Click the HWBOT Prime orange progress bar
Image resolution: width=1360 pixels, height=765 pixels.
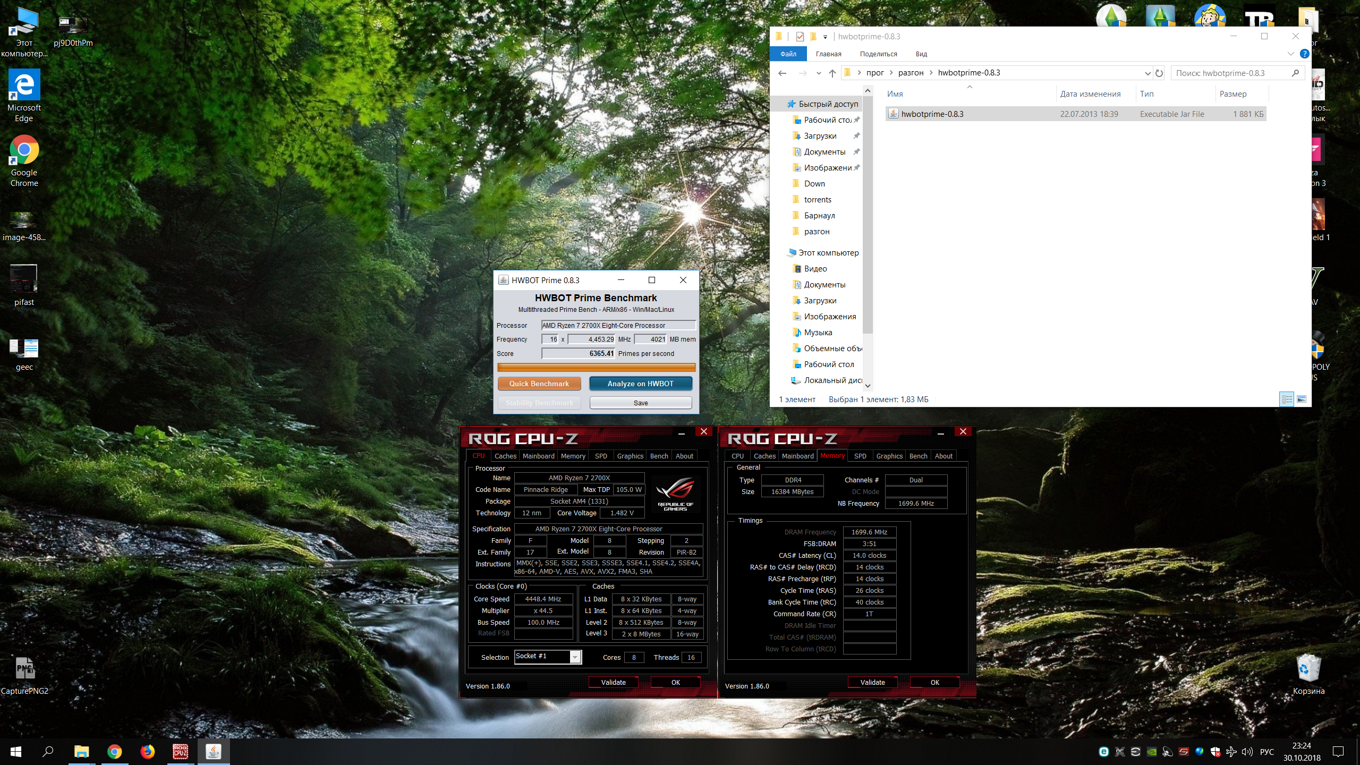(x=596, y=367)
